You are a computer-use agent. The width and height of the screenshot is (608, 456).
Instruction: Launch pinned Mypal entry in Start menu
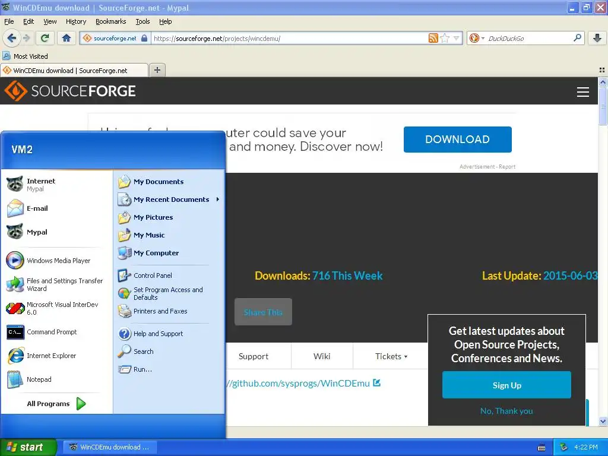pyautogui.click(x=57, y=232)
